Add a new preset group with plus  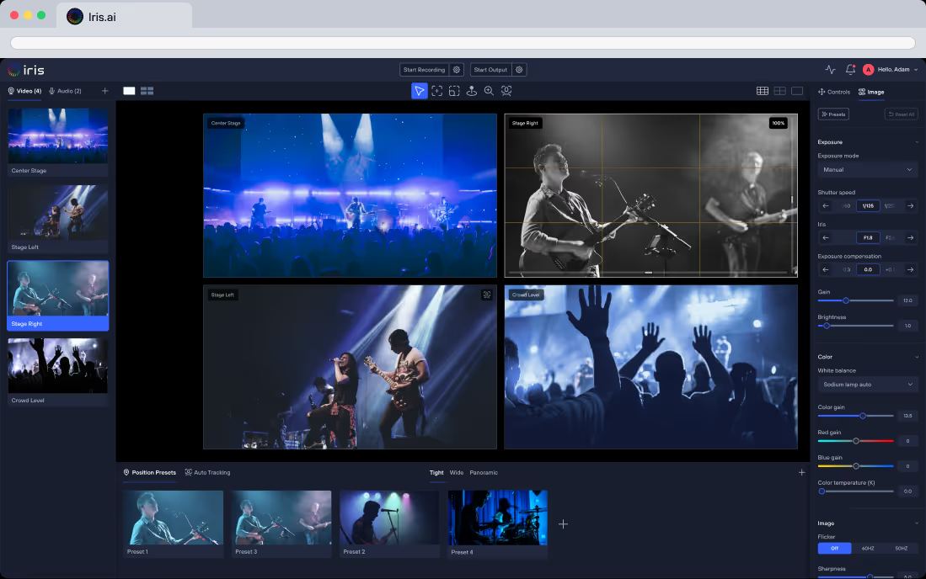801,472
